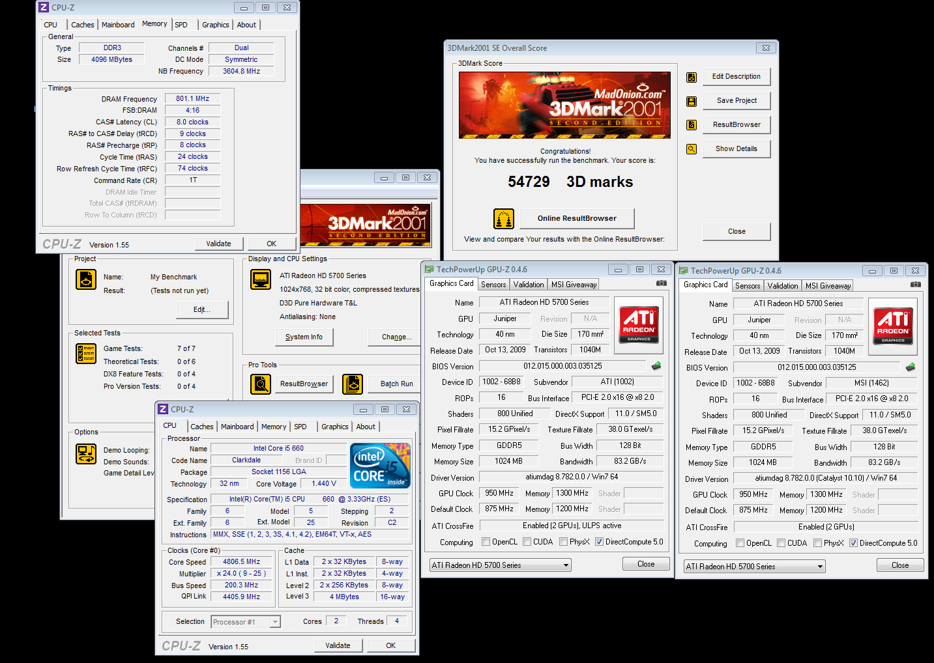Viewport: 934px width, 663px height.
Task: Click the DRAM Frequency 801.1 MHz field
Action: (192, 99)
